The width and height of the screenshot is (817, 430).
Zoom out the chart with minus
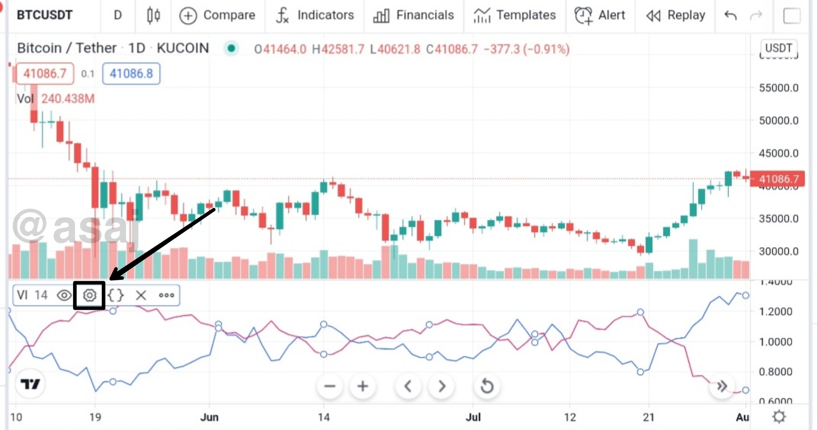click(330, 386)
